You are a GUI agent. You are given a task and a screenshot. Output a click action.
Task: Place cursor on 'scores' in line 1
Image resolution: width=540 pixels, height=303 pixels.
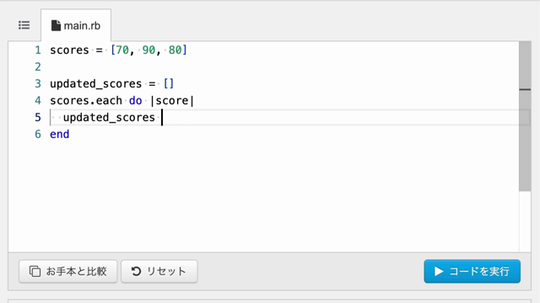click(69, 50)
